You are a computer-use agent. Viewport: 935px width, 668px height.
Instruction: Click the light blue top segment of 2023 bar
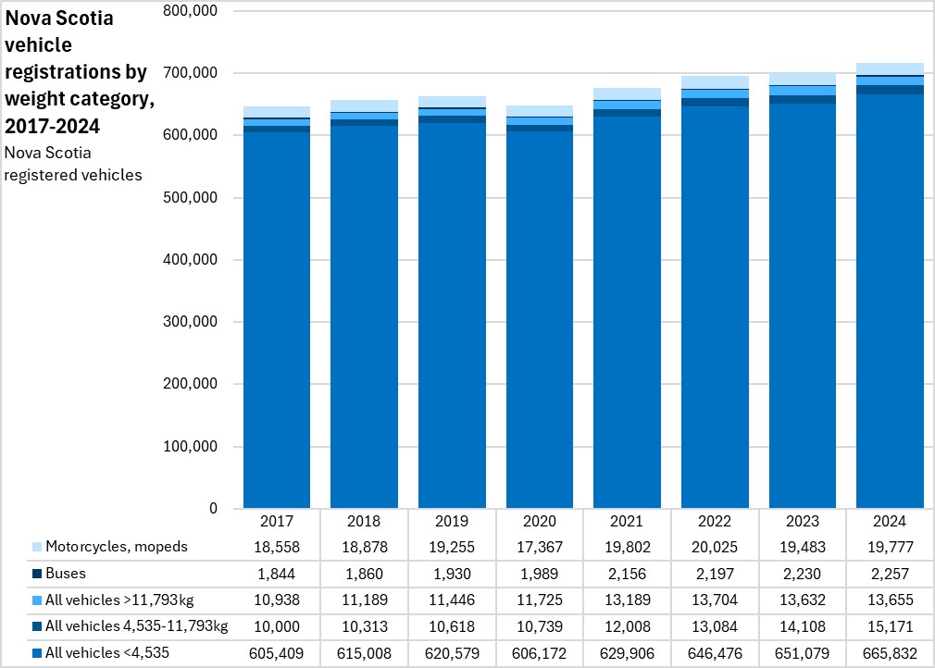click(803, 79)
